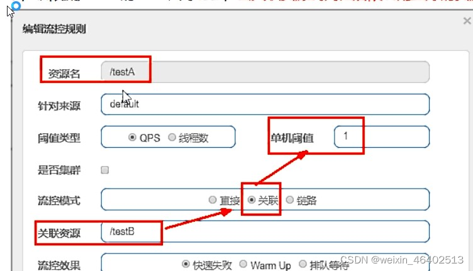Click the 关联资源 field containing /testB
This screenshot has height=271, width=473.
(265, 231)
